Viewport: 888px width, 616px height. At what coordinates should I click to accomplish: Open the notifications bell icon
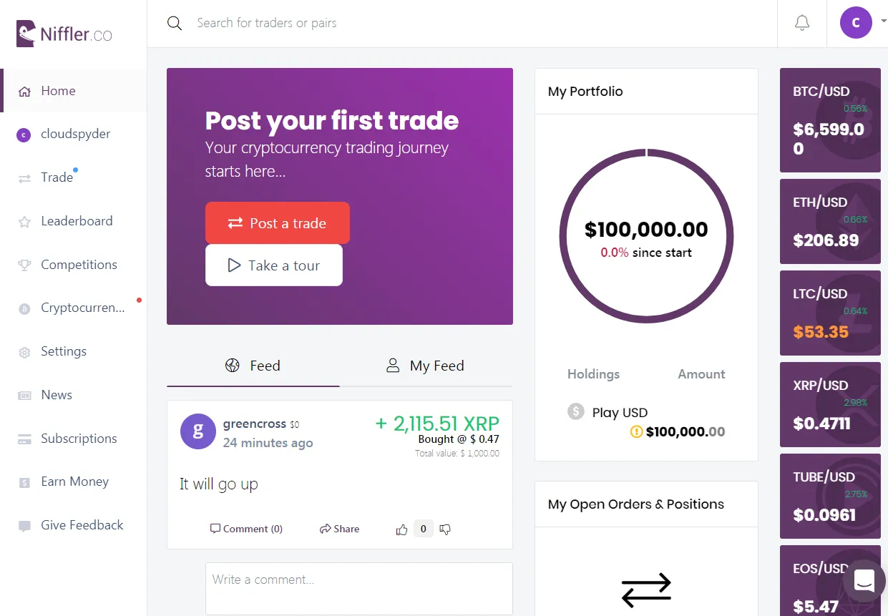tap(802, 23)
